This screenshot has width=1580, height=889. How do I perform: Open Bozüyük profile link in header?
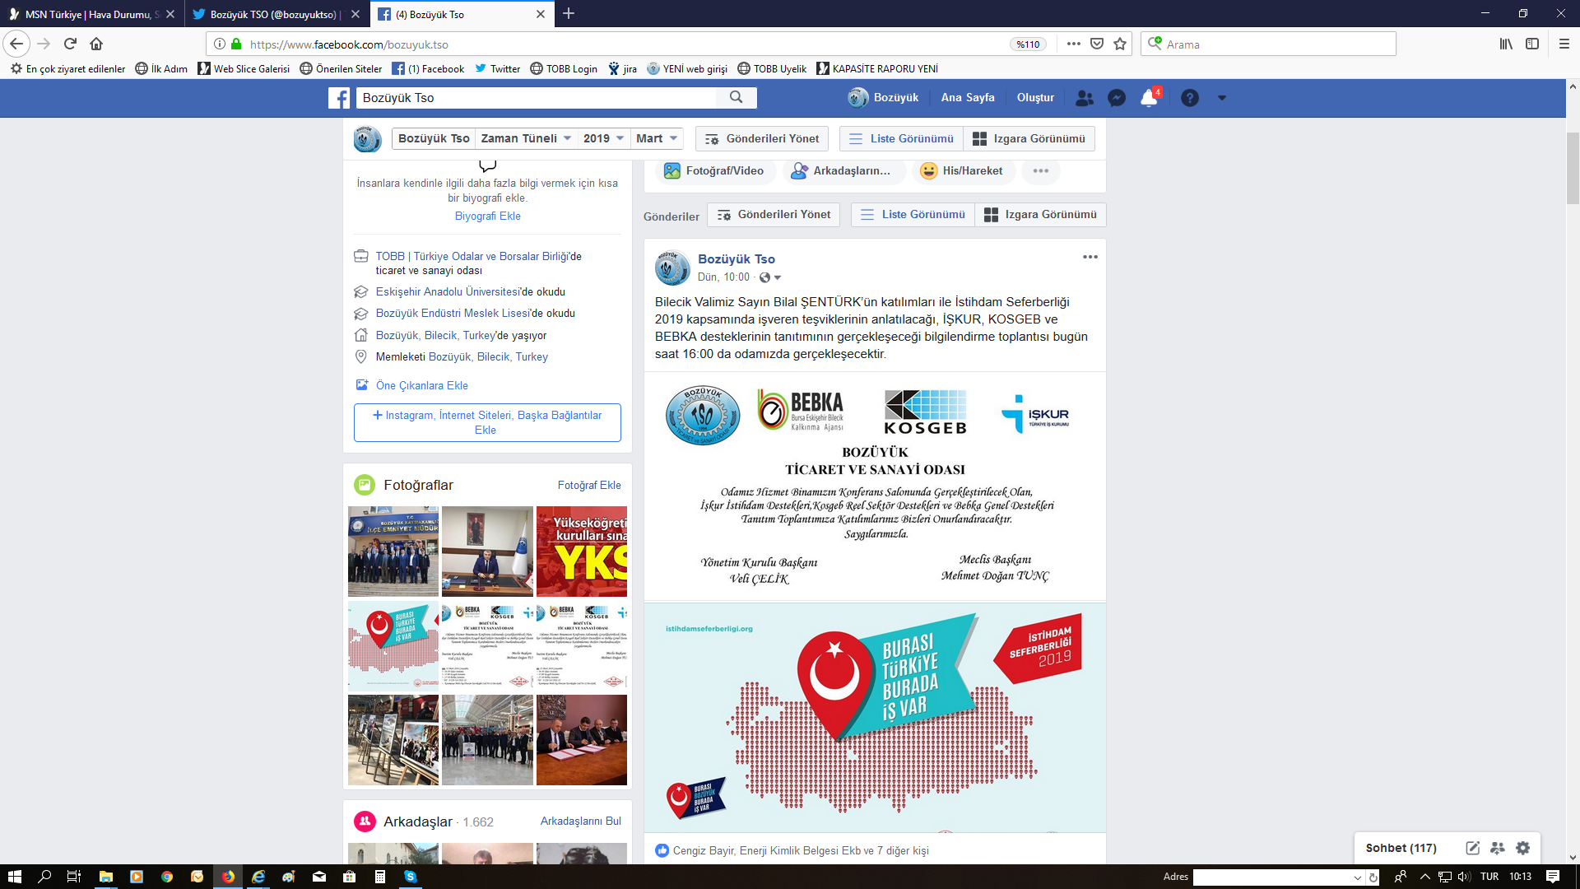point(884,97)
